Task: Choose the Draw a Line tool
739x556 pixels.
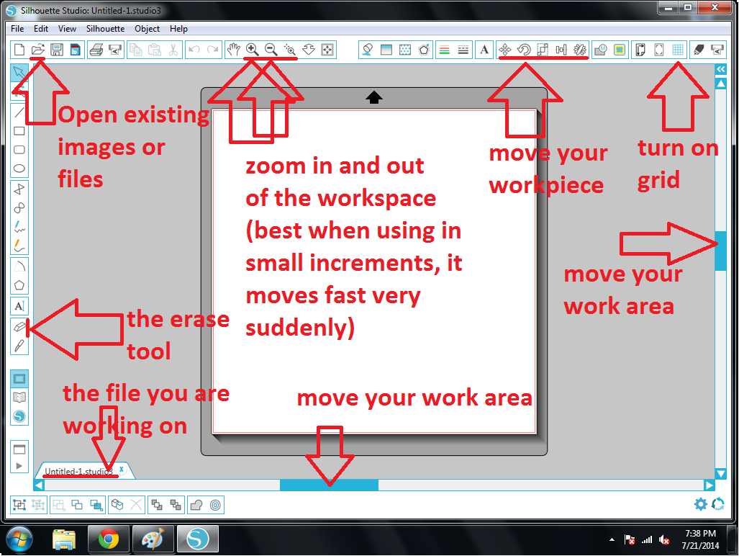Action: tap(19, 112)
